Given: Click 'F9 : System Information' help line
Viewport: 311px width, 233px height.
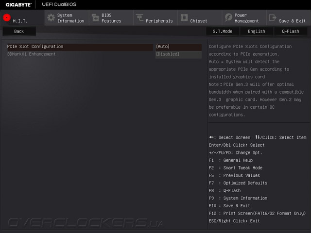Looking at the screenshot, I should coord(238,198).
